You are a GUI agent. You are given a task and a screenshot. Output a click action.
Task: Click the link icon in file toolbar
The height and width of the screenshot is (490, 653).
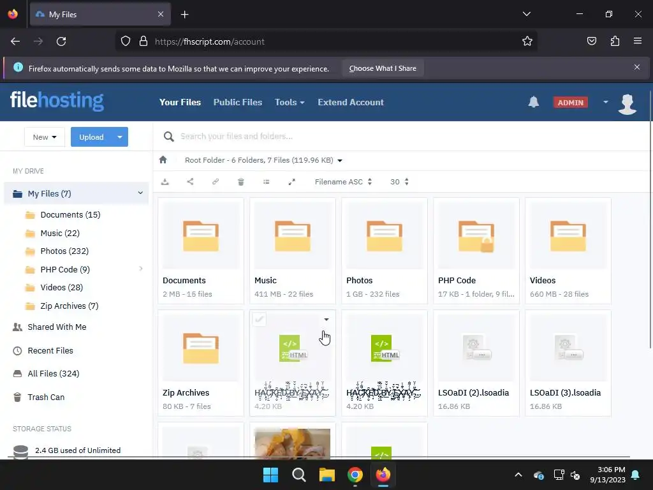216,182
